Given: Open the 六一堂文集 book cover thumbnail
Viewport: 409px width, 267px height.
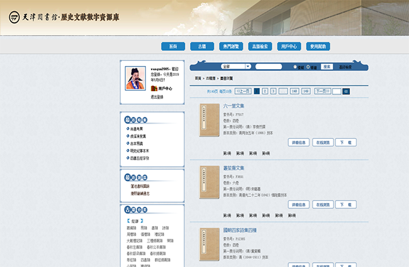Looking at the screenshot, I should pyautogui.click(x=210, y=120).
